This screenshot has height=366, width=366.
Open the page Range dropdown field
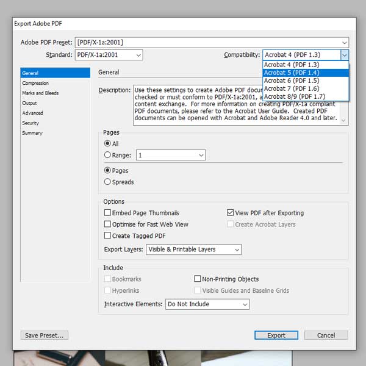click(171, 155)
